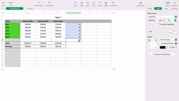179x101 pixels.
Task: Click the Chart toolbar icon
Action: point(88,3)
